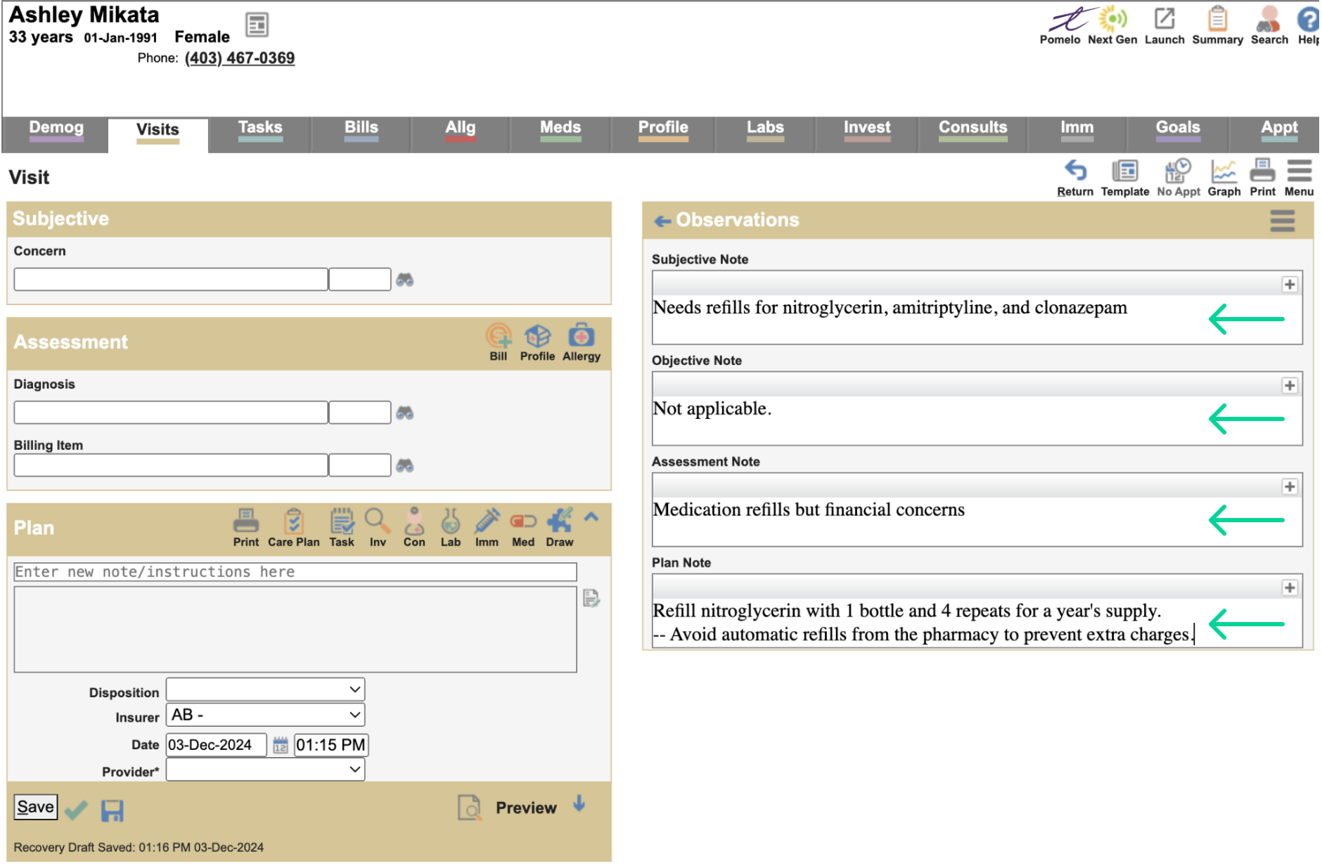Open the calendar date picker icon
Image resolution: width=1322 pixels, height=866 pixels.
coord(281,745)
